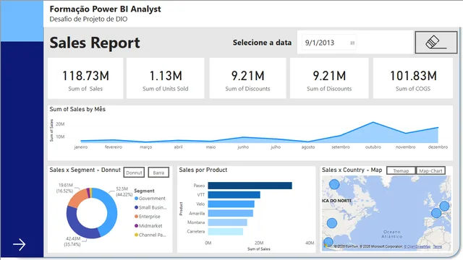The width and height of the screenshot is (463, 260).
Task: Click the 1.13M Sum of Units Sold card
Action: tap(166, 78)
